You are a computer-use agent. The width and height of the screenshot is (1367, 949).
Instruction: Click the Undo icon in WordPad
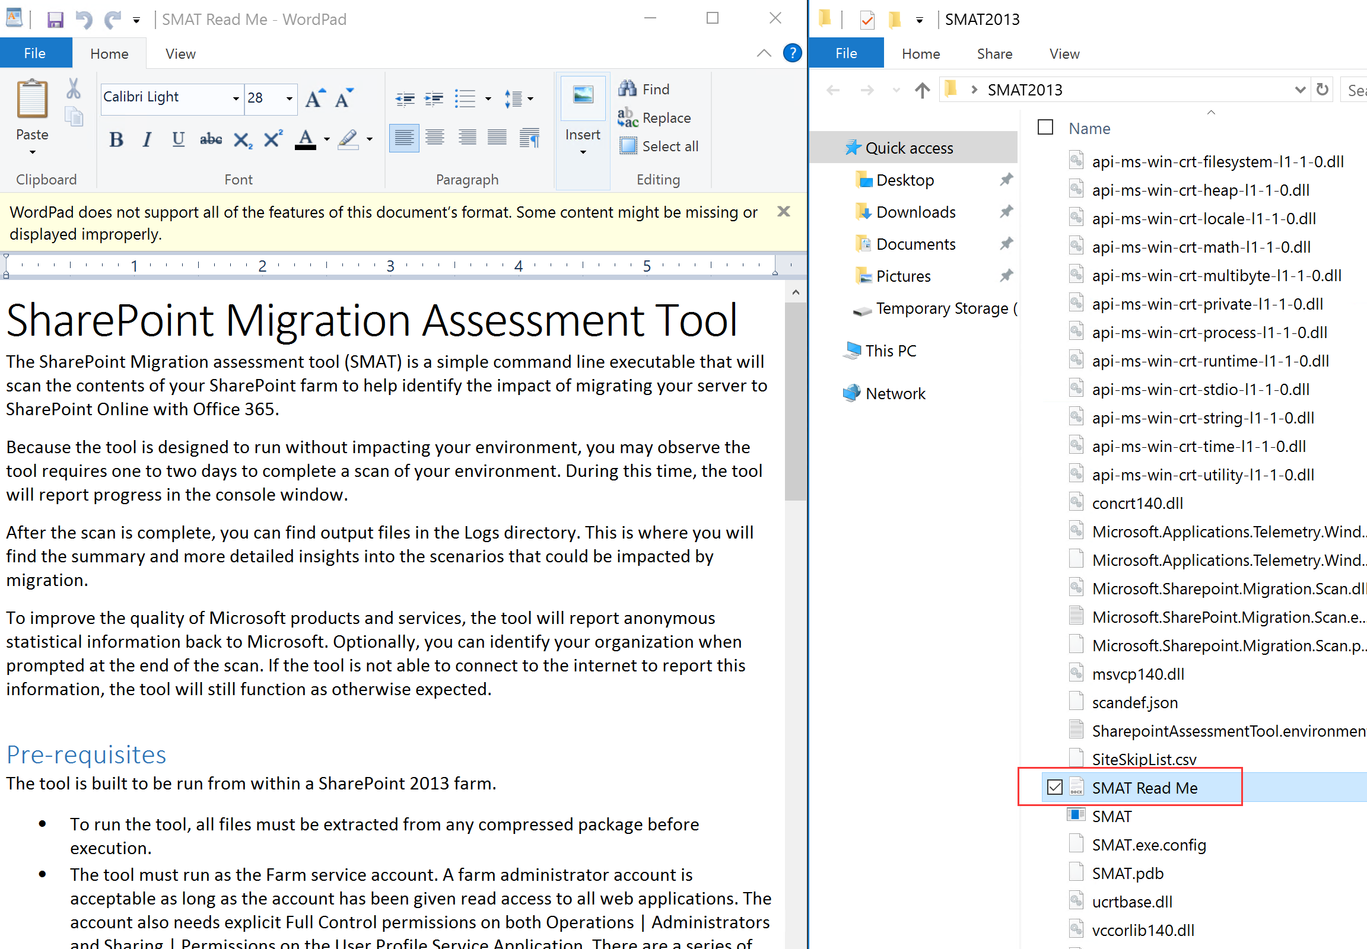84,20
